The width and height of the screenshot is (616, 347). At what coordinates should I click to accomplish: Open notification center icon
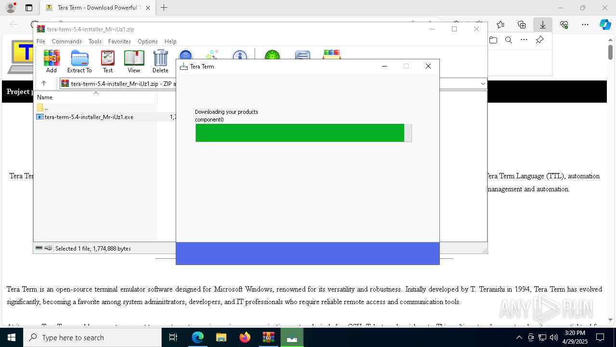[600, 338]
